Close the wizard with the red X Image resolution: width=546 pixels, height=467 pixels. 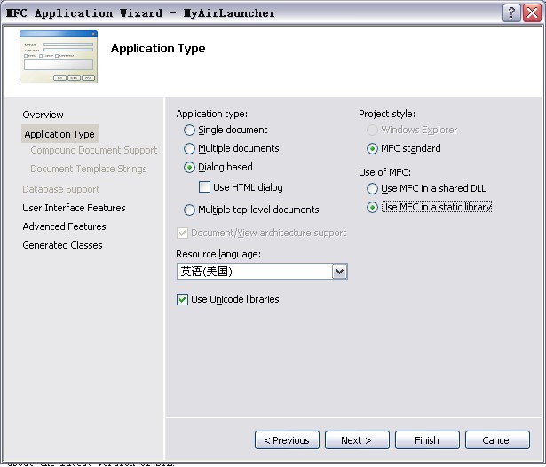pos(533,13)
